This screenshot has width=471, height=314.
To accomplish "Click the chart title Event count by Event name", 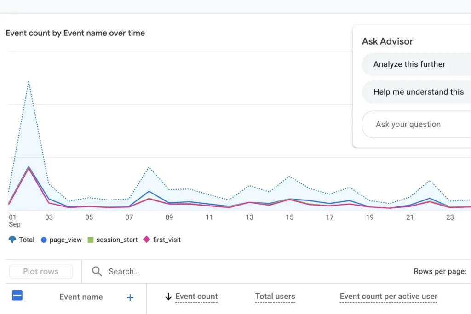I will click(75, 33).
